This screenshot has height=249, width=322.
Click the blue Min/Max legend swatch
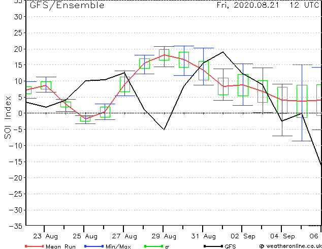pos(93,246)
